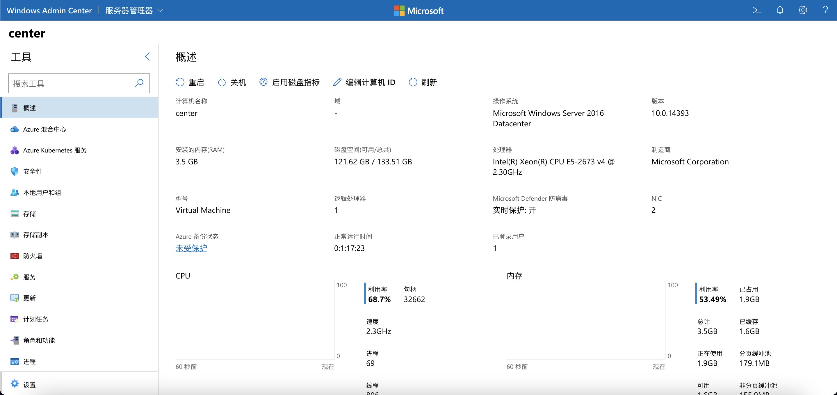Open the 存储副本 storage replica tool
The height and width of the screenshot is (395, 837).
pos(35,235)
